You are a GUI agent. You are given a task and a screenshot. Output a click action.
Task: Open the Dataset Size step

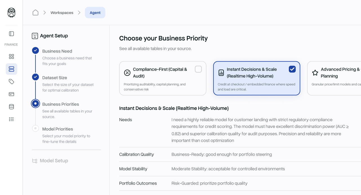[55, 78]
